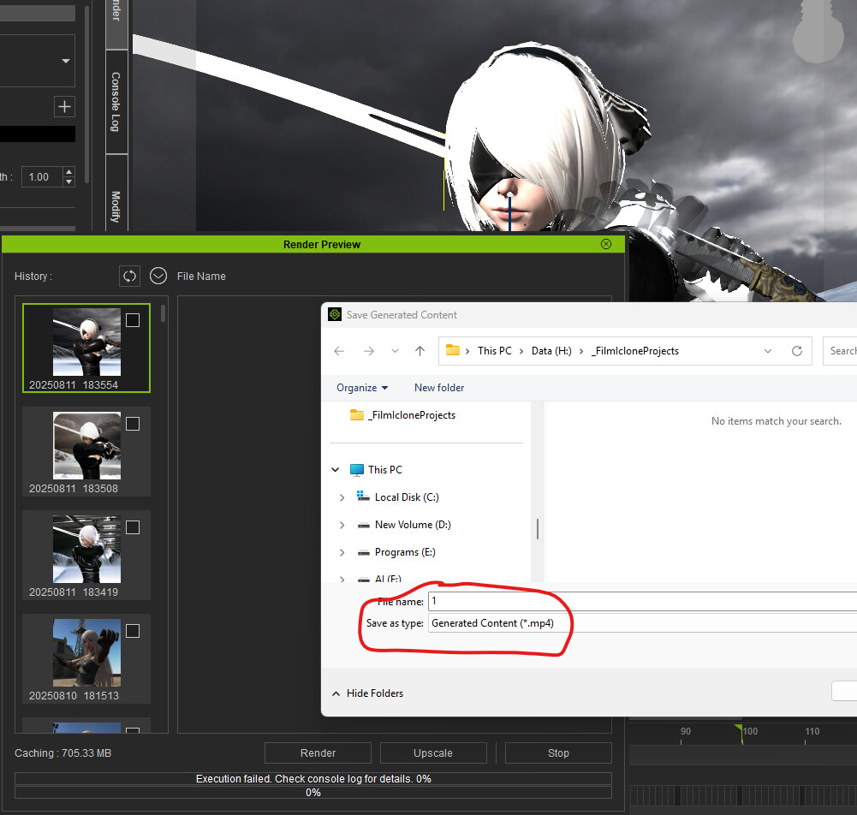Screen dimensions: 857x815
Task: Open the Save as type combo box
Action: point(642,623)
